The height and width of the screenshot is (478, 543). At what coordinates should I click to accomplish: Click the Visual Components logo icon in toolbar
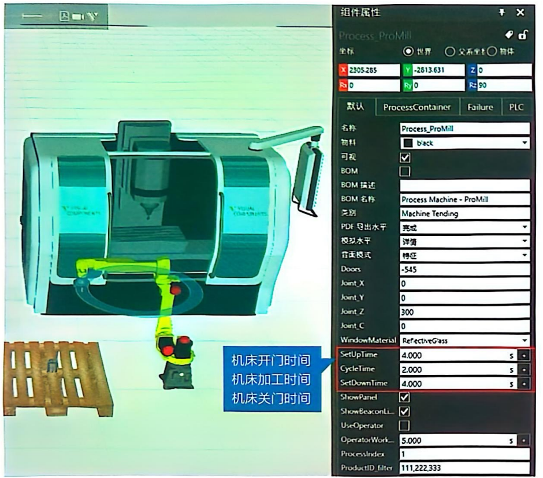(x=92, y=16)
